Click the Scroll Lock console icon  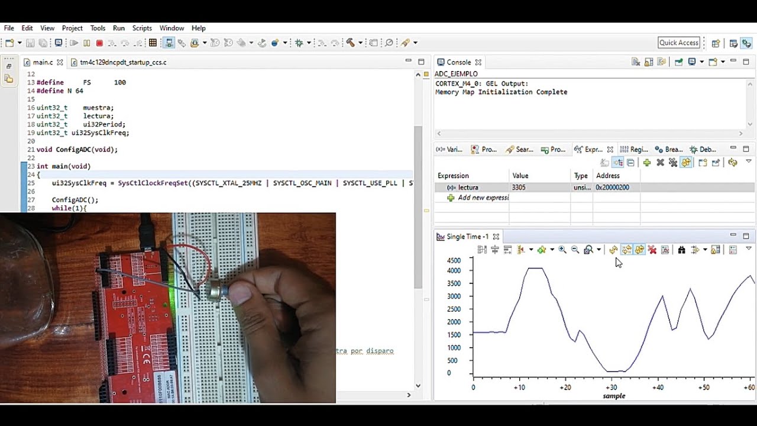coord(649,62)
